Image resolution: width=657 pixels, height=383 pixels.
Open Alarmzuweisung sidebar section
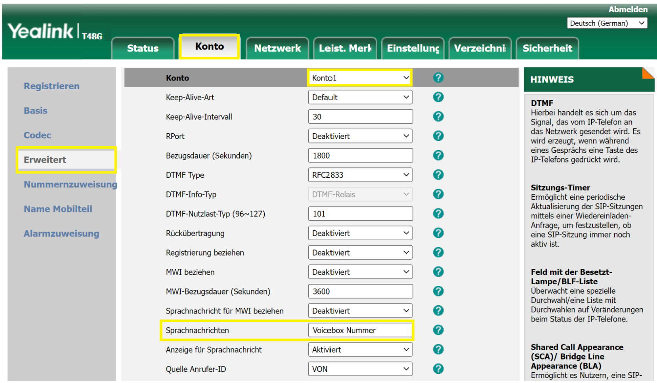click(61, 234)
